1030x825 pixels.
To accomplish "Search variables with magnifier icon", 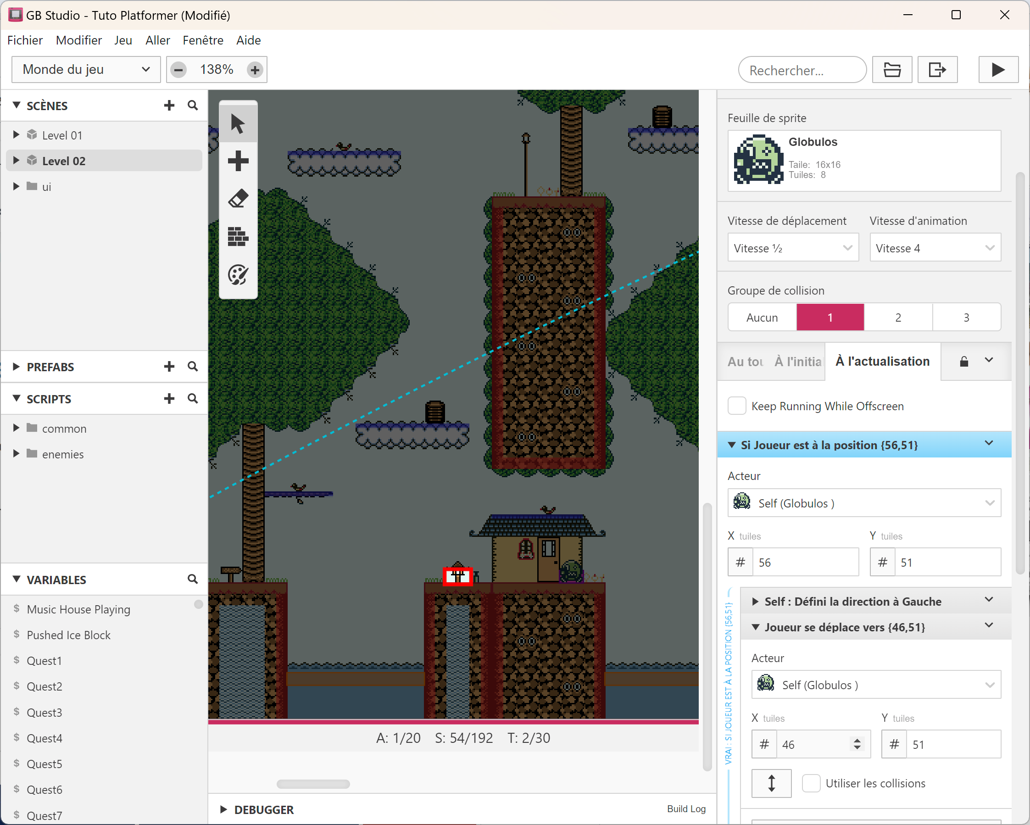I will [x=193, y=579].
